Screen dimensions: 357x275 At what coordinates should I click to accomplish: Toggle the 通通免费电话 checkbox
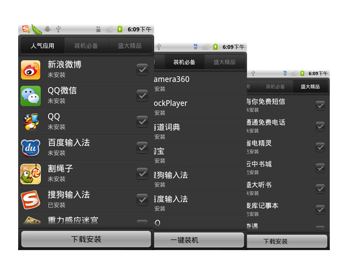pos(320,126)
